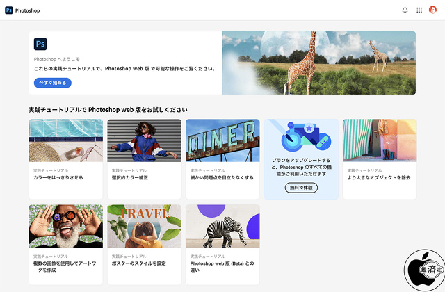Click the Photoshop logo in header
This screenshot has width=445, height=292.
click(9, 10)
